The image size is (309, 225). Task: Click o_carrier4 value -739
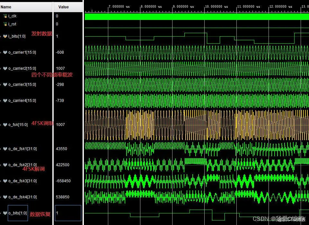click(x=60, y=101)
